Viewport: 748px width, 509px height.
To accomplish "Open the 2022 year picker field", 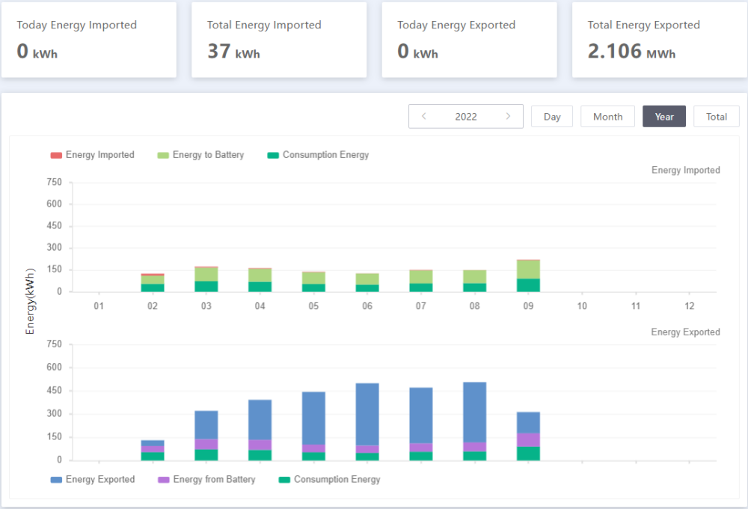I will (466, 117).
